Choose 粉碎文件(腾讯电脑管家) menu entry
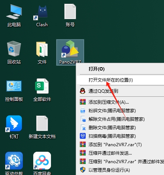The width and height of the screenshot is (164, 175). point(120,110)
